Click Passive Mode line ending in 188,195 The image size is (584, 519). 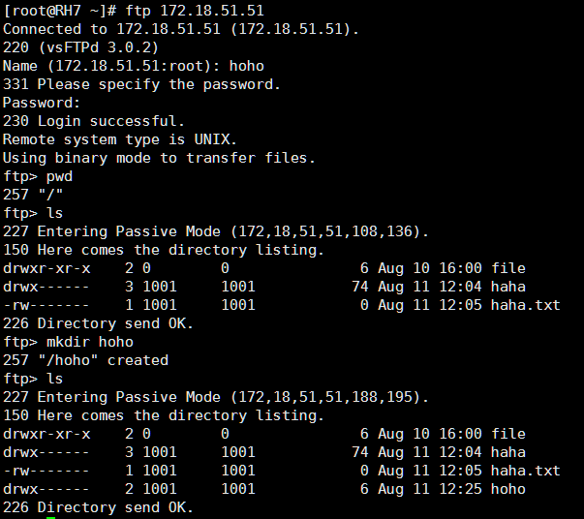(215, 397)
